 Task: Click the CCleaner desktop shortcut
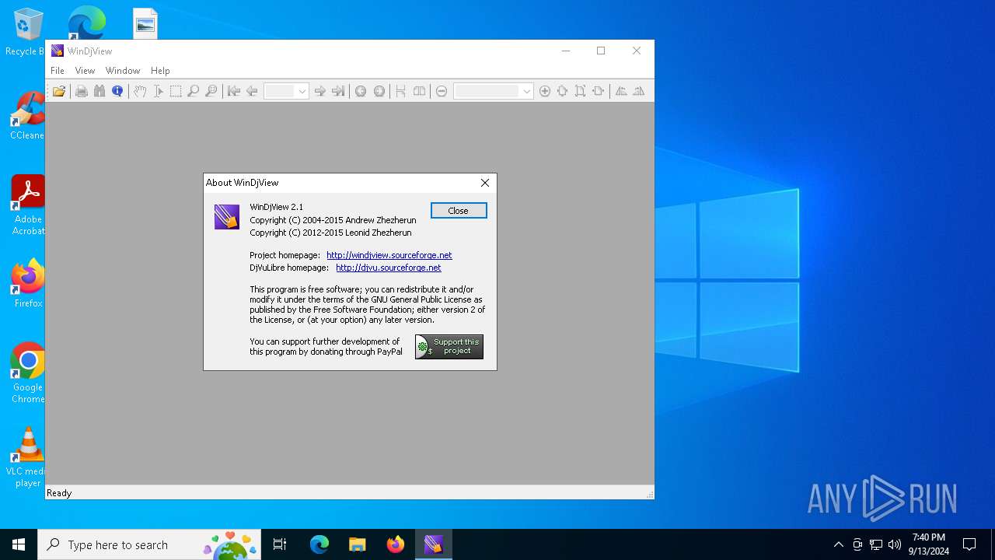pyautogui.click(x=27, y=116)
